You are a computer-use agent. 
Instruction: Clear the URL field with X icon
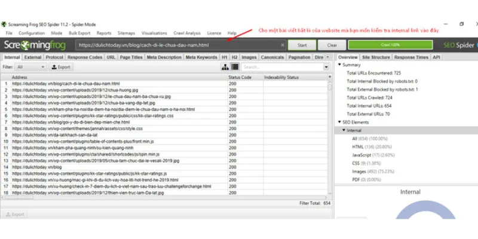click(282, 45)
